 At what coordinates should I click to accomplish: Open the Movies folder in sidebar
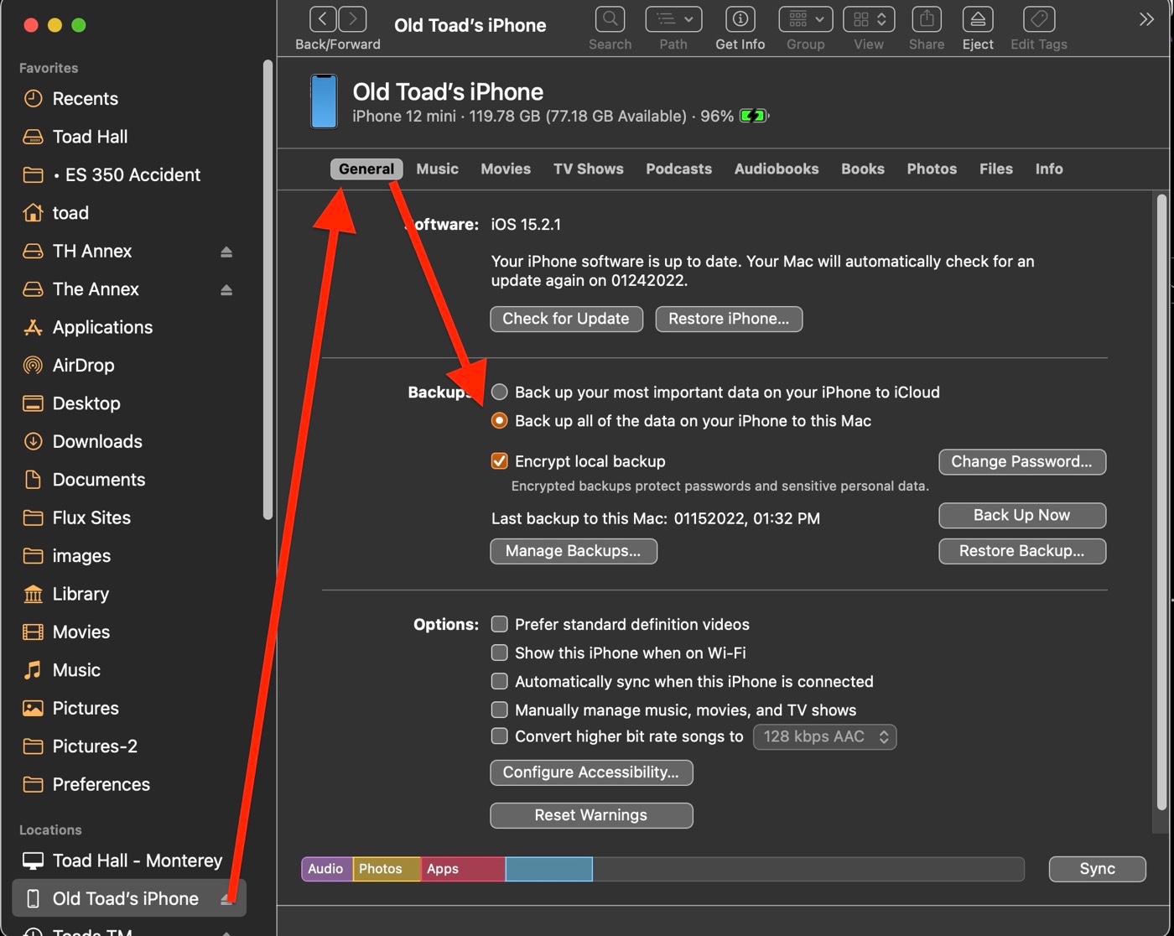pos(81,632)
